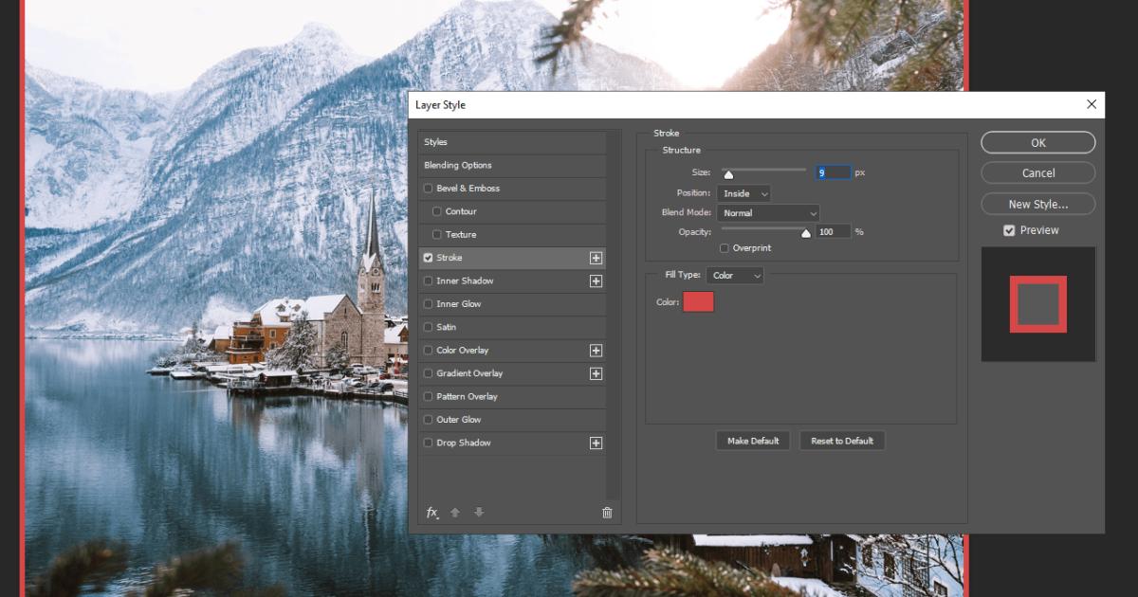Enable the Bevel & Emboss effect checkbox
Screen dimensions: 1138x597
click(x=428, y=188)
